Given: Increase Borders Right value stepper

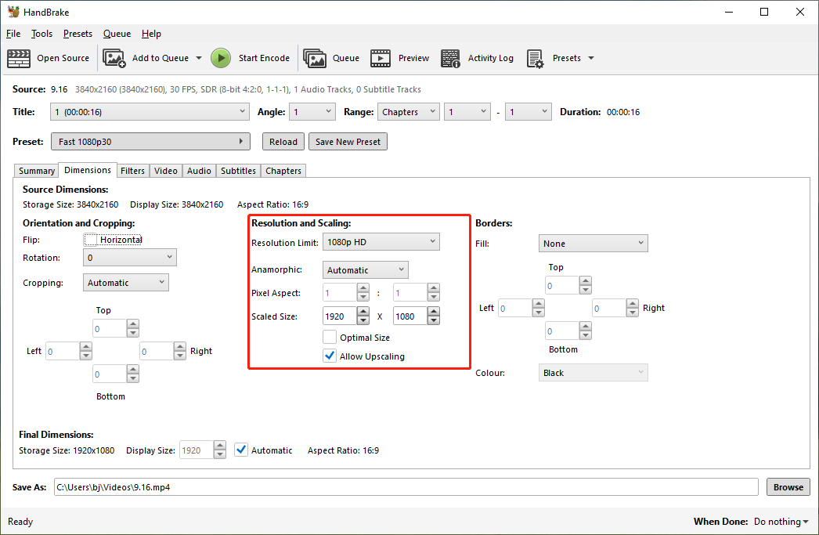Looking at the screenshot, I should coord(633,304).
